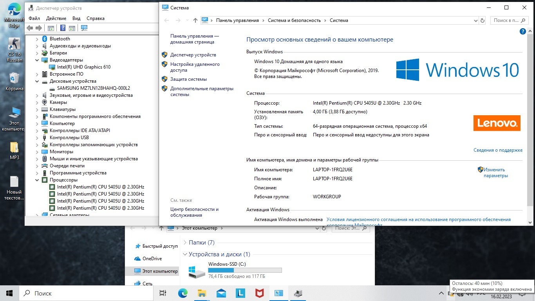Viewport: 535px width, 301px height.
Task: Open Windows Start menu
Action: (9, 293)
